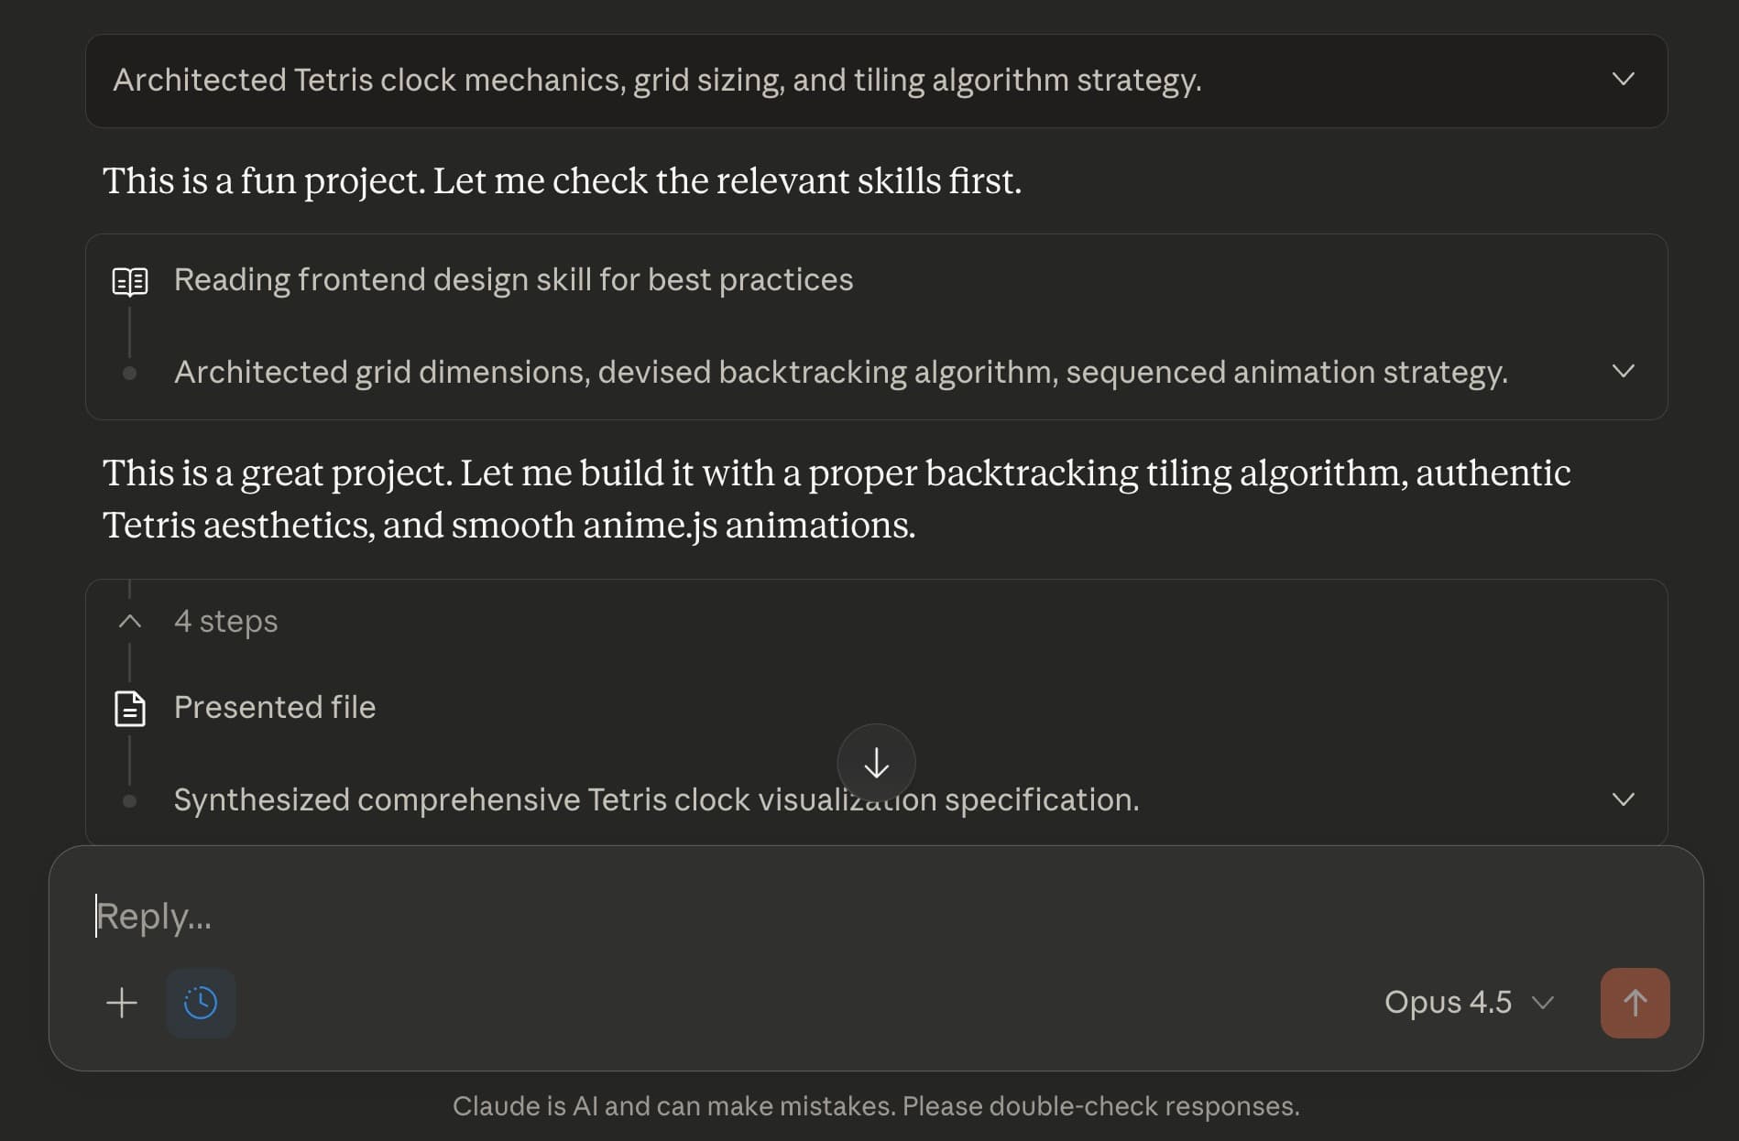This screenshot has height=1141, width=1739.
Task: Toggle the extended thinking clock button
Action: pyautogui.click(x=201, y=1003)
